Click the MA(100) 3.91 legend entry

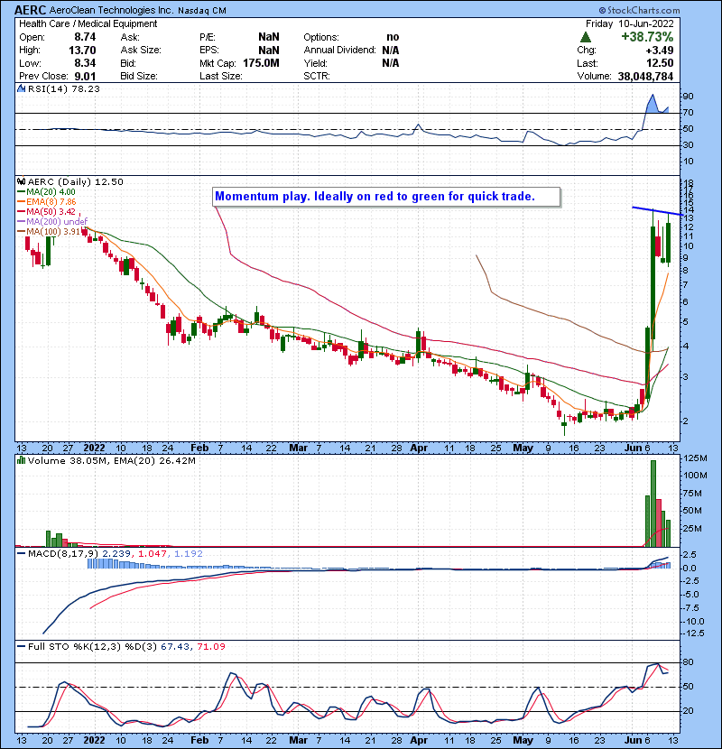[x=50, y=231]
